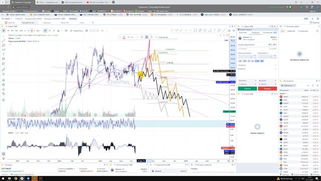Screen dimensions: 321x181
Task: Open File Explorer from the Windows taskbar
Action: (10, 178)
